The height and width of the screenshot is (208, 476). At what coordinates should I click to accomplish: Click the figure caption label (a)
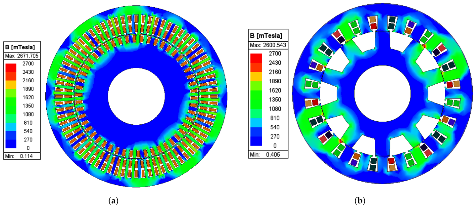[114, 200]
